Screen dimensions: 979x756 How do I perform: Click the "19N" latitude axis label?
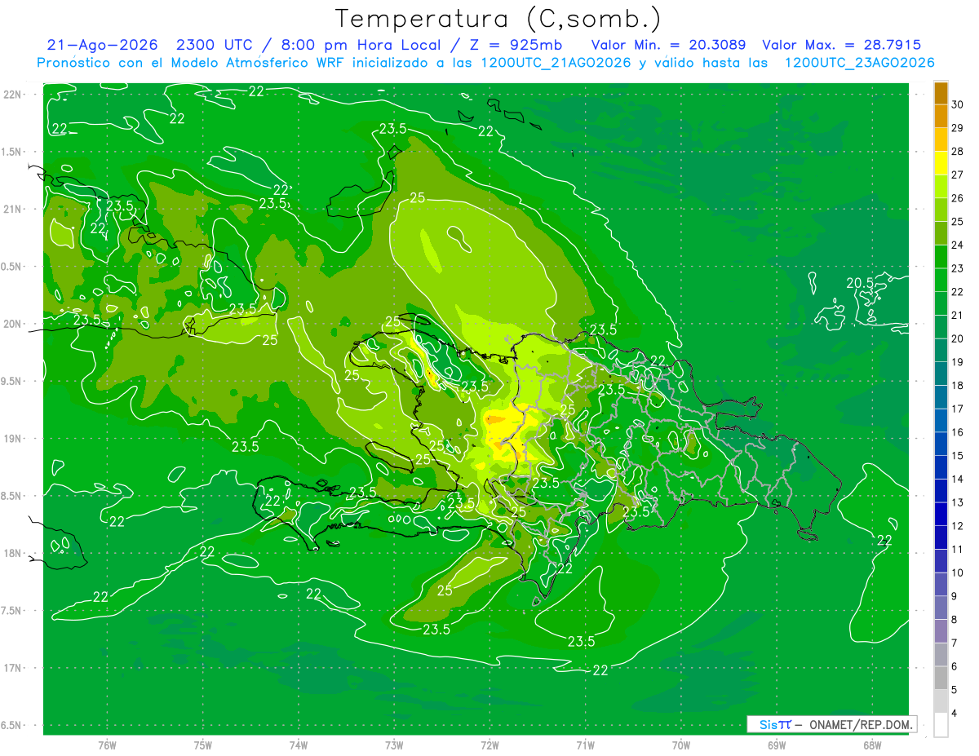[13, 439]
